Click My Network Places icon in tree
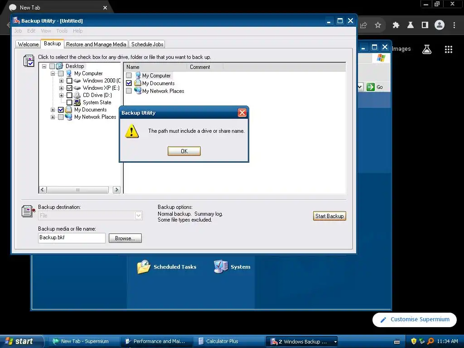 point(68,117)
